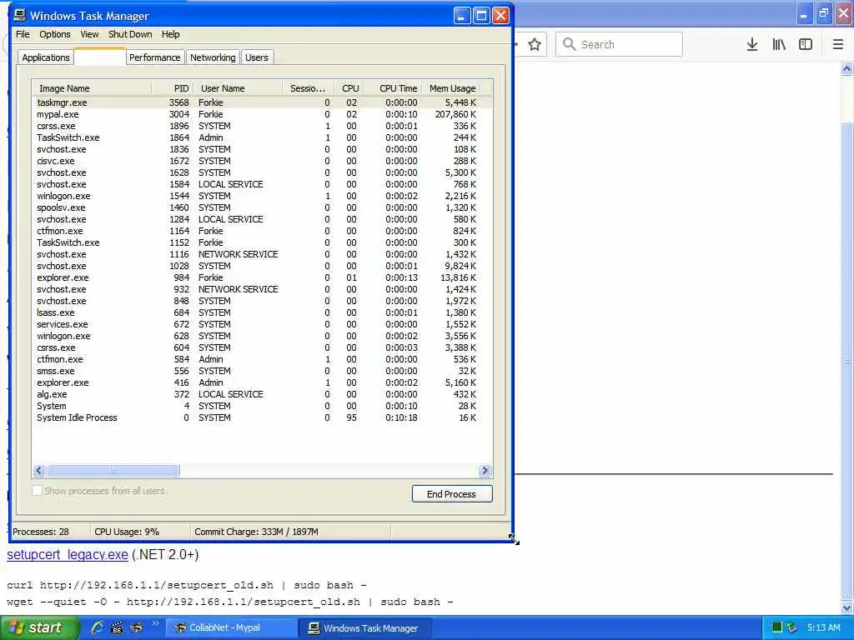Switch to CollabNet - Mypal taskbar button
The image size is (854, 640).
click(x=232, y=627)
